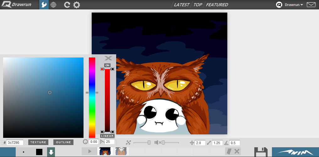Click the owl drawing canvas
Screen dimensions: 319x157
point(159,73)
